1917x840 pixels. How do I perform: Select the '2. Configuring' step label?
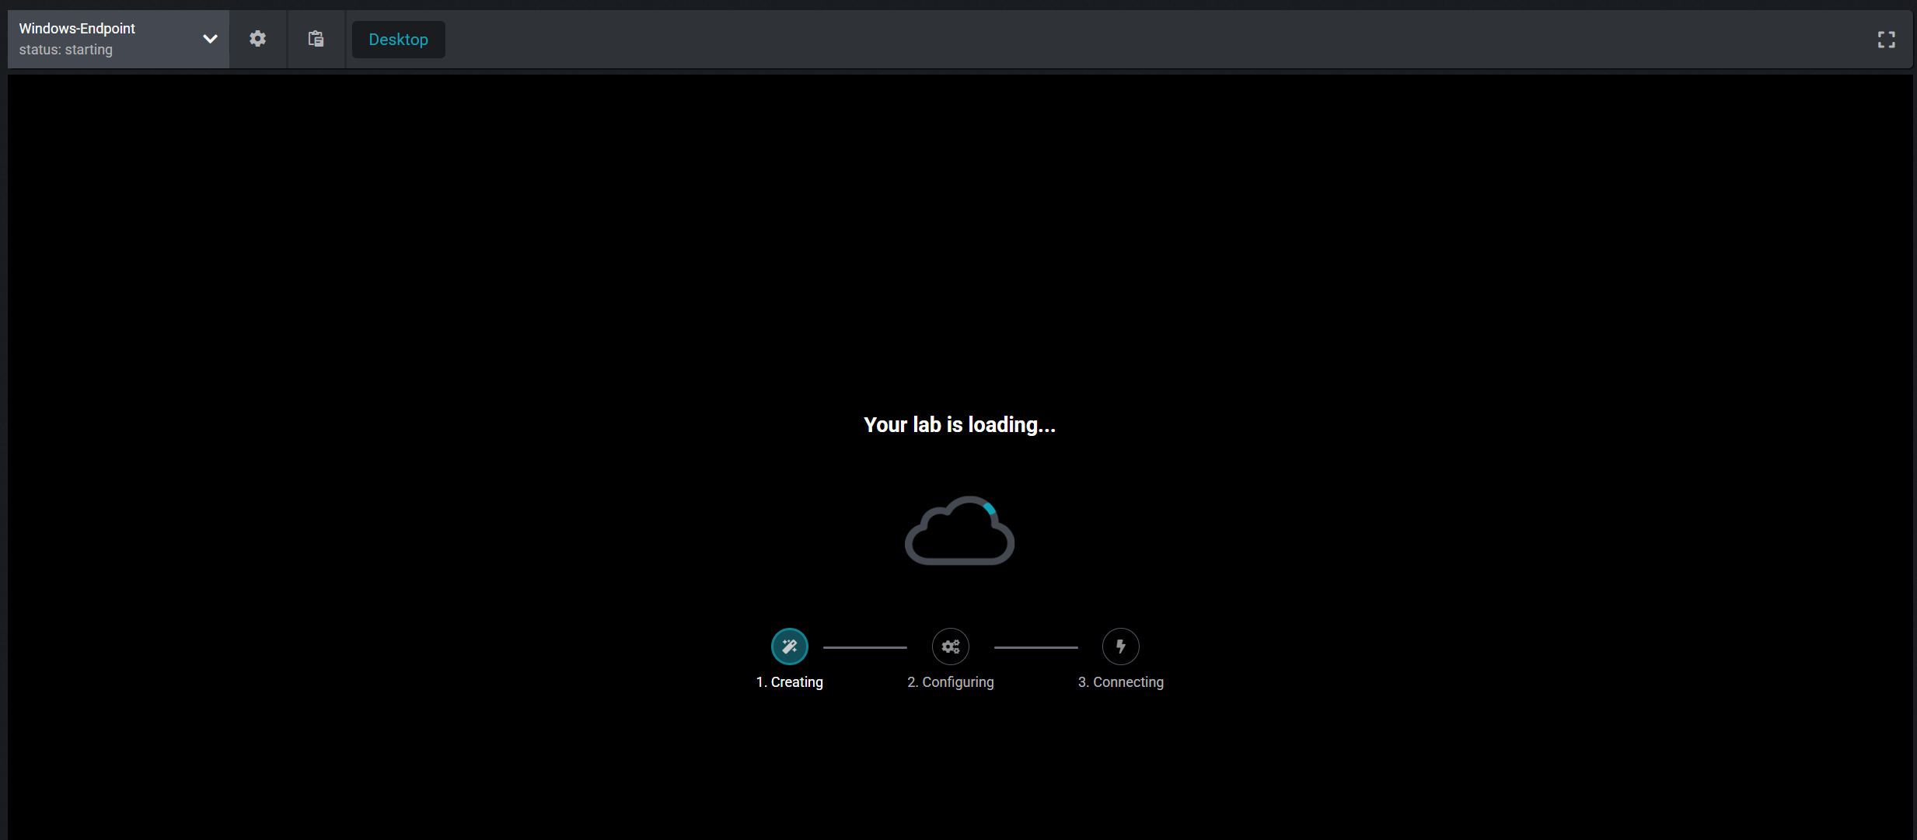[x=950, y=682]
